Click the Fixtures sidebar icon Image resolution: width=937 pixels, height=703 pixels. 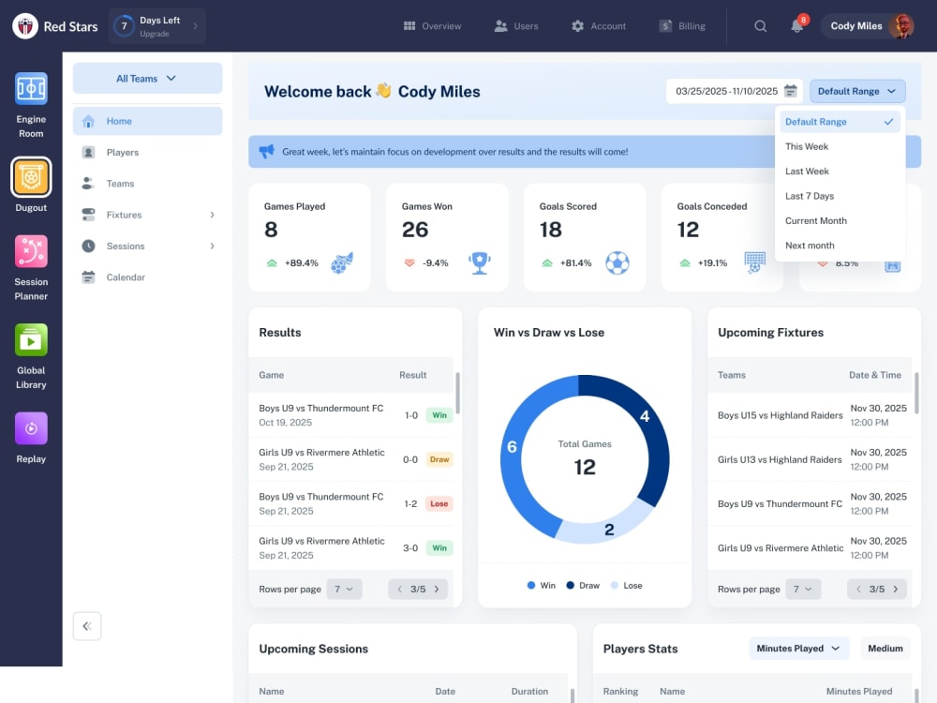coord(88,215)
